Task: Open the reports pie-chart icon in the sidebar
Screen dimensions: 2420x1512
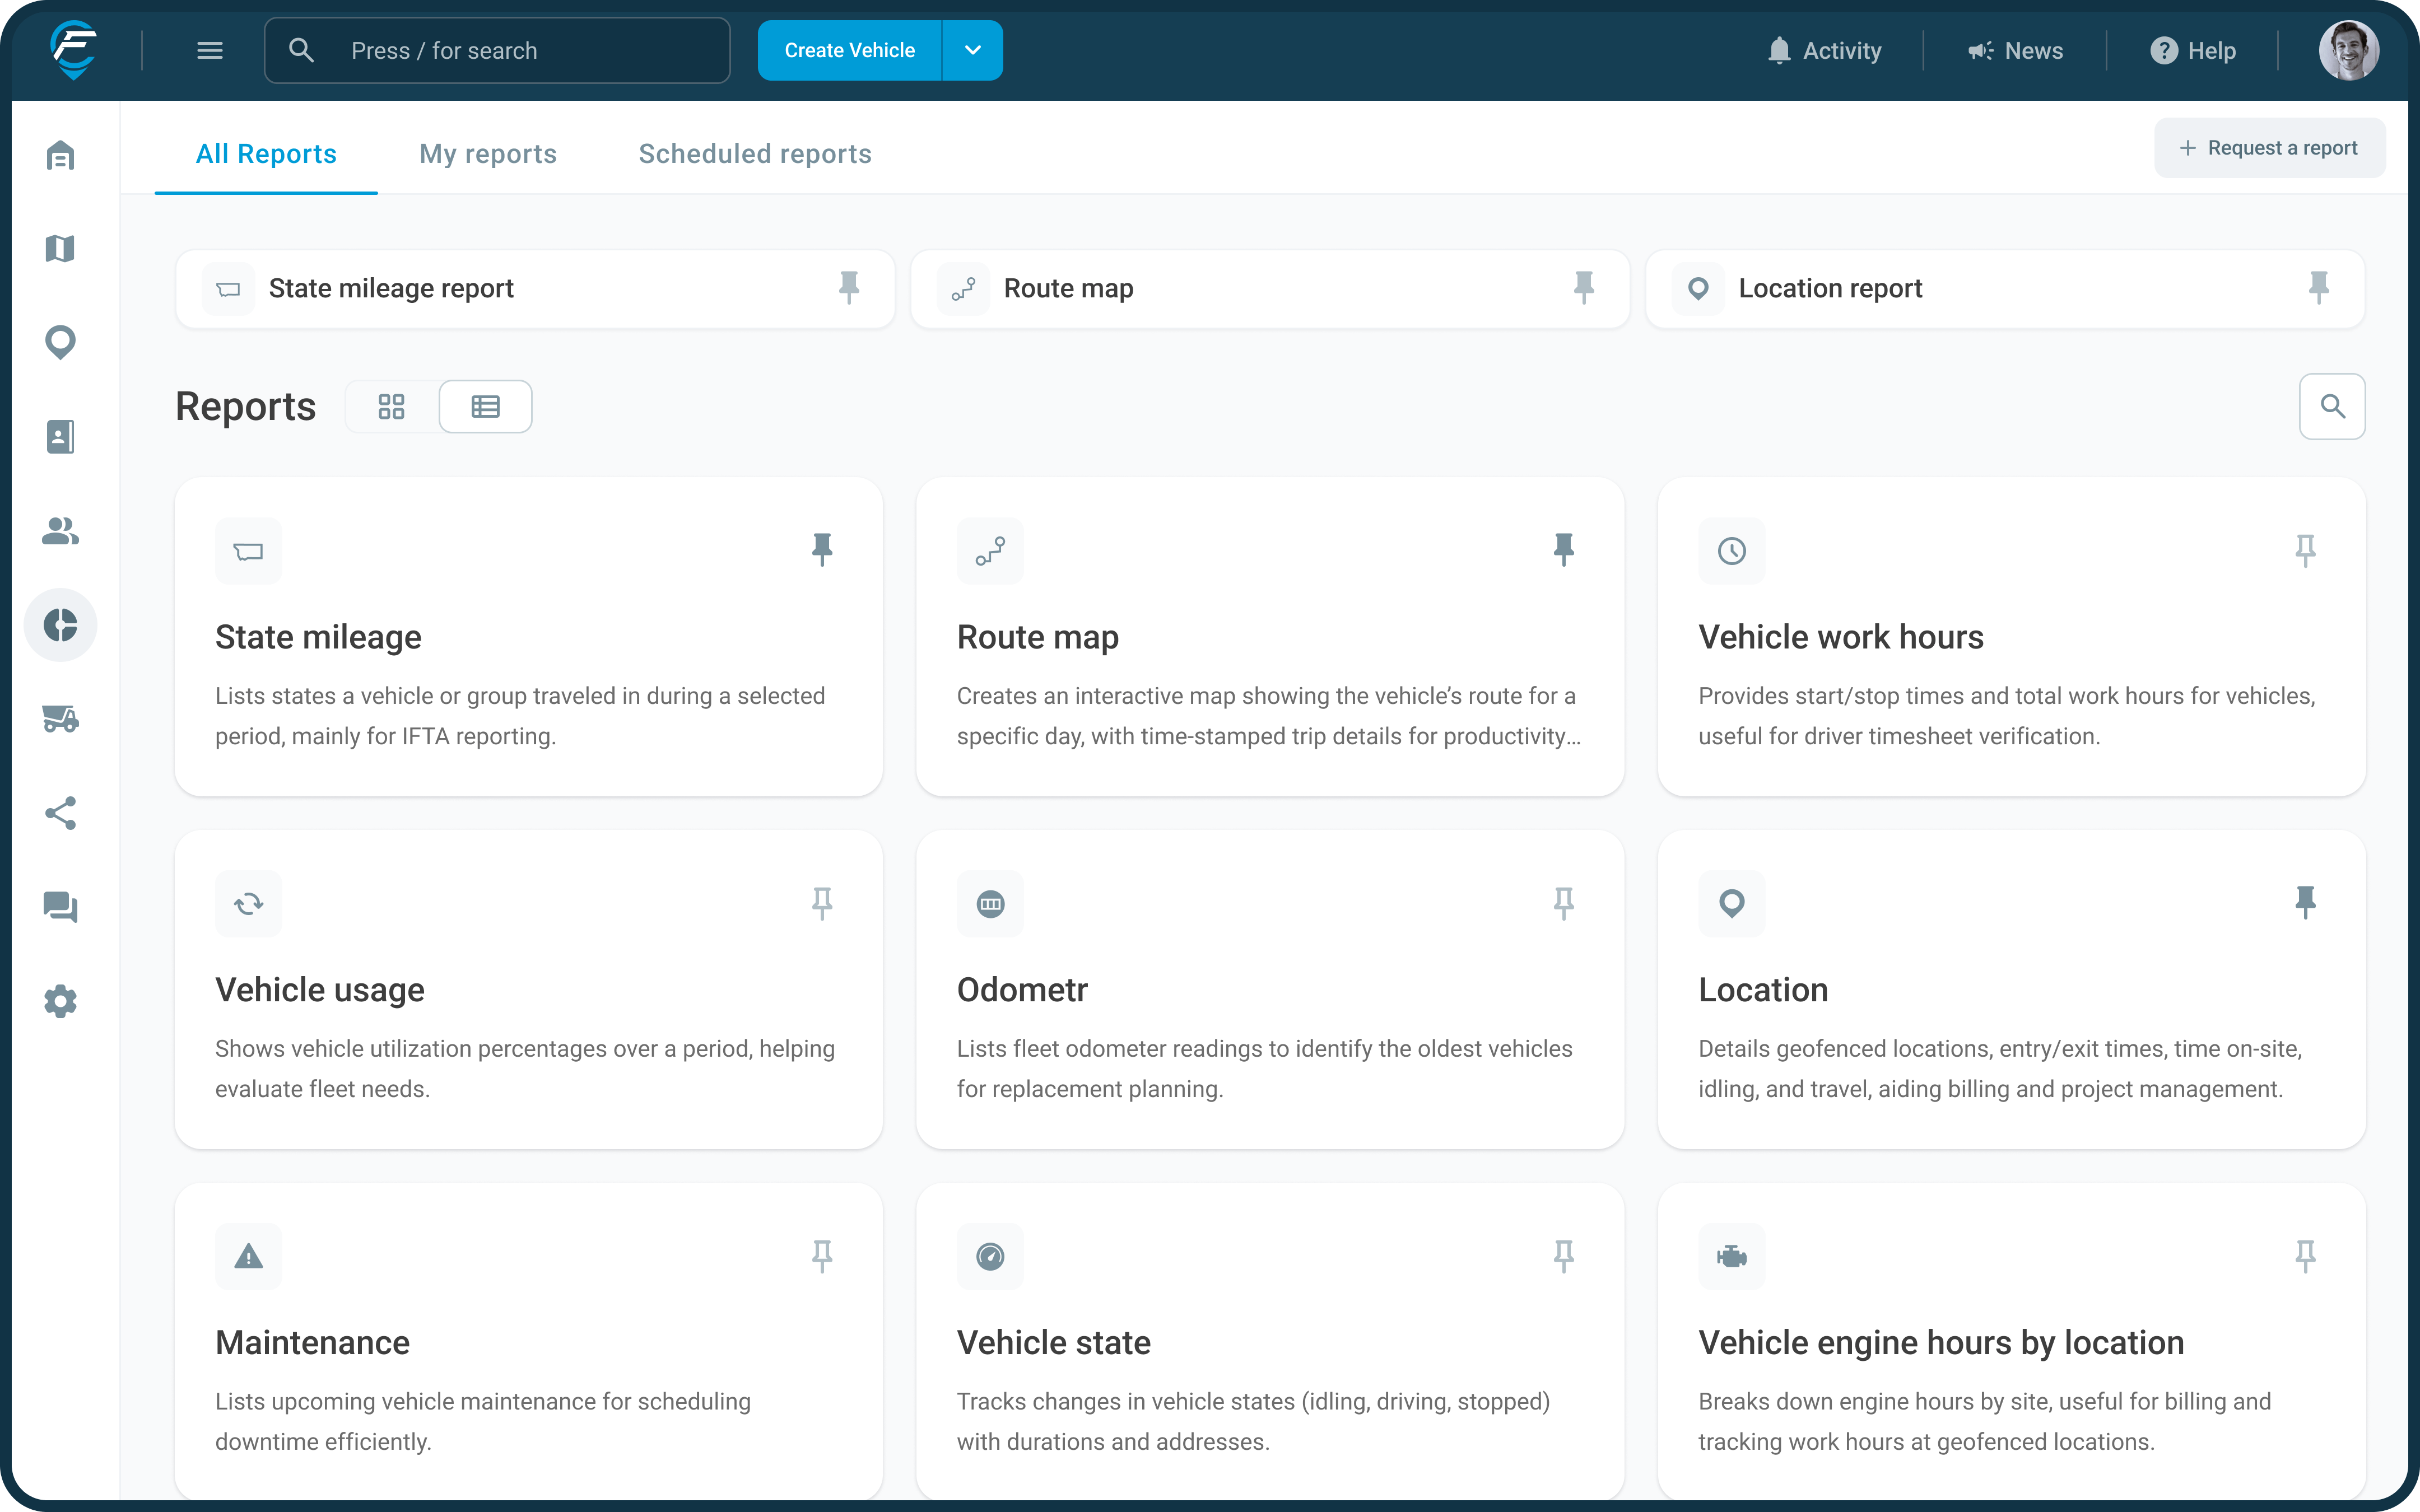Action: pos(60,625)
